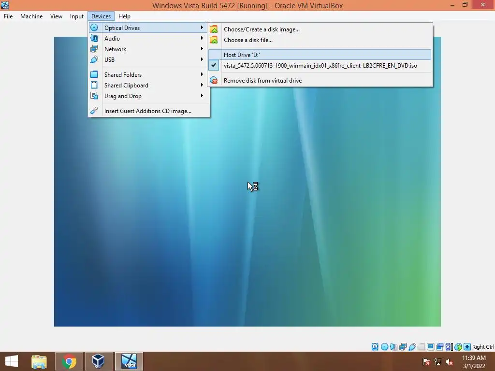Open the File menu
The image size is (495, 371).
point(8,16)
